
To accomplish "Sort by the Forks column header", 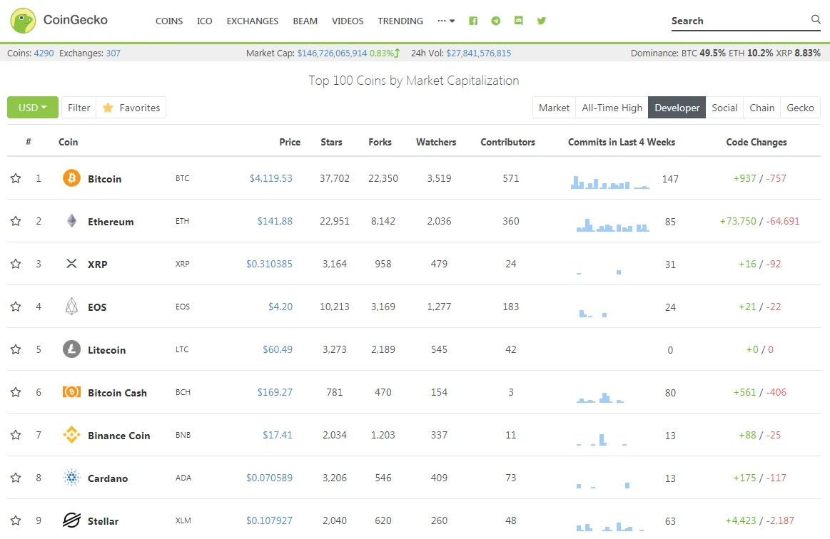I will pos(380,142).
